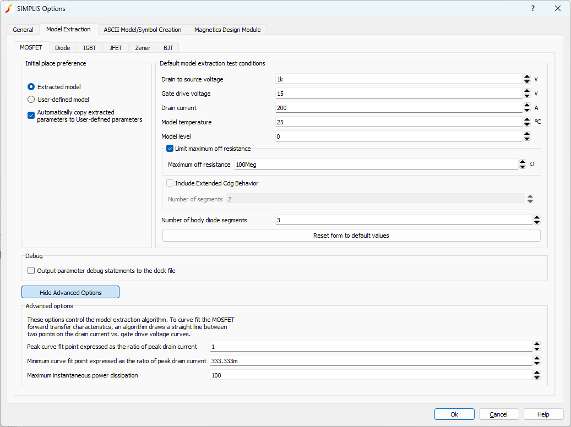
Task: Uncheck Limit maximum off resistance
Action: 170,149
